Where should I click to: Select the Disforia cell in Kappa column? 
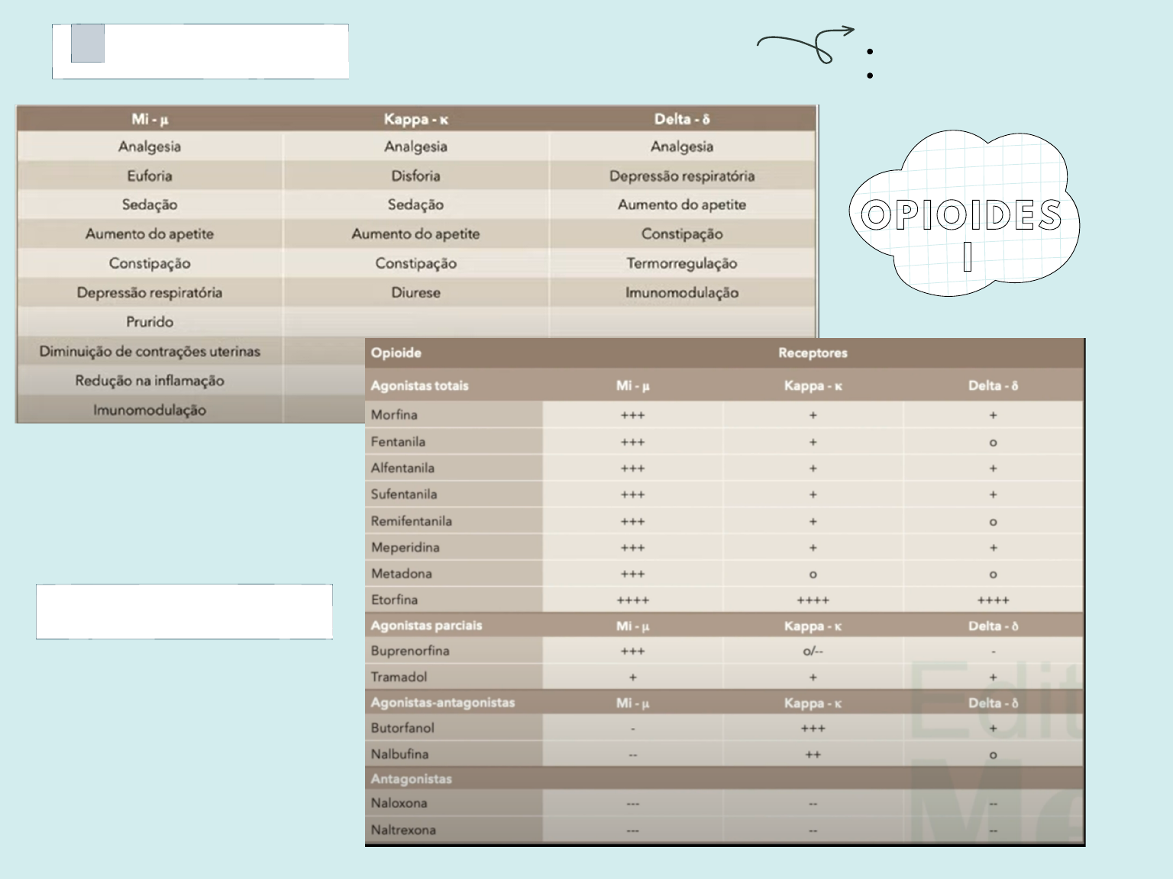point(415,176)
